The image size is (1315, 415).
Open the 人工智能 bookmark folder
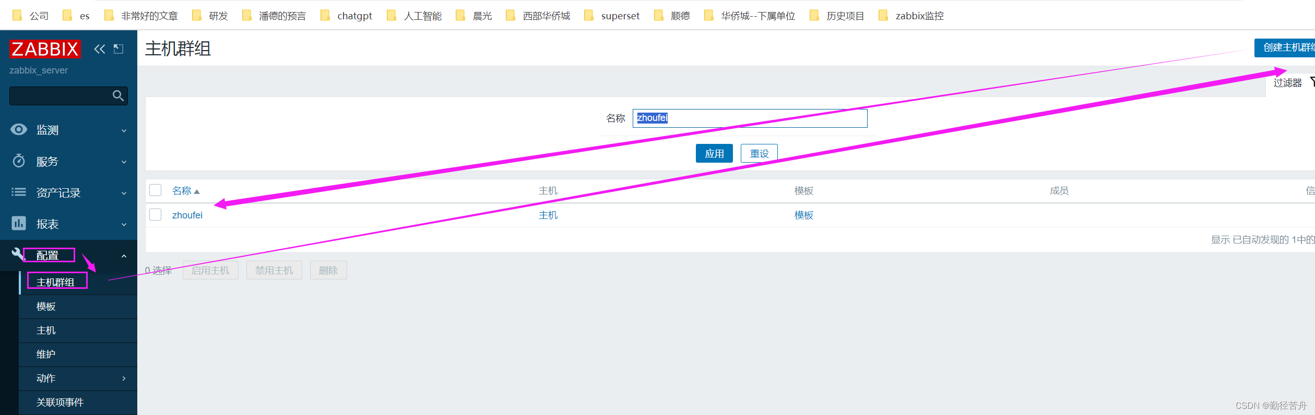click(414, 16)
